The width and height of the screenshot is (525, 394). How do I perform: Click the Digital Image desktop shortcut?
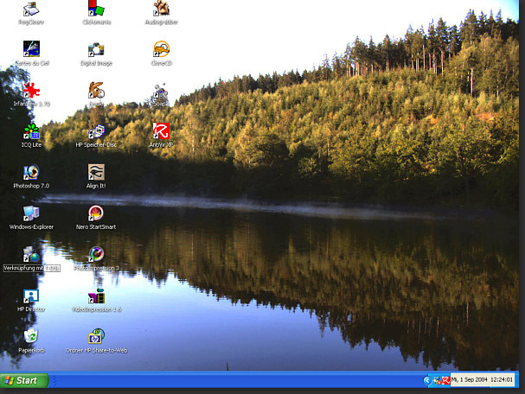tap(96, 49)
